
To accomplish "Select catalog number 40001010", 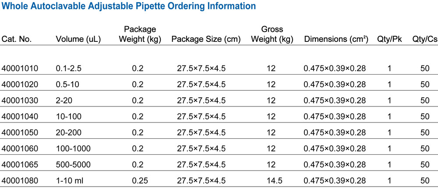I will coord(20,68).
